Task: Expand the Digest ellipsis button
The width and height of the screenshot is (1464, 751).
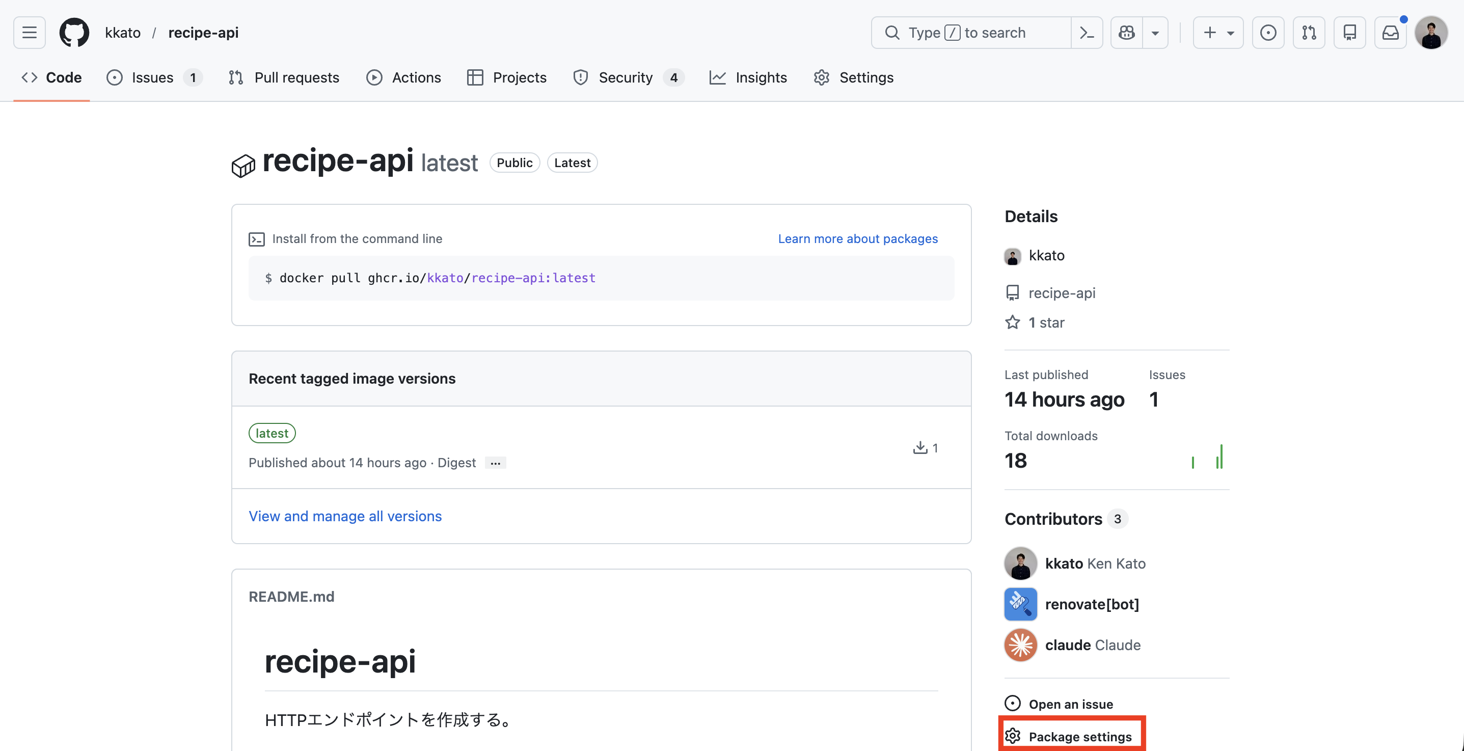Action: coord(496,463)
